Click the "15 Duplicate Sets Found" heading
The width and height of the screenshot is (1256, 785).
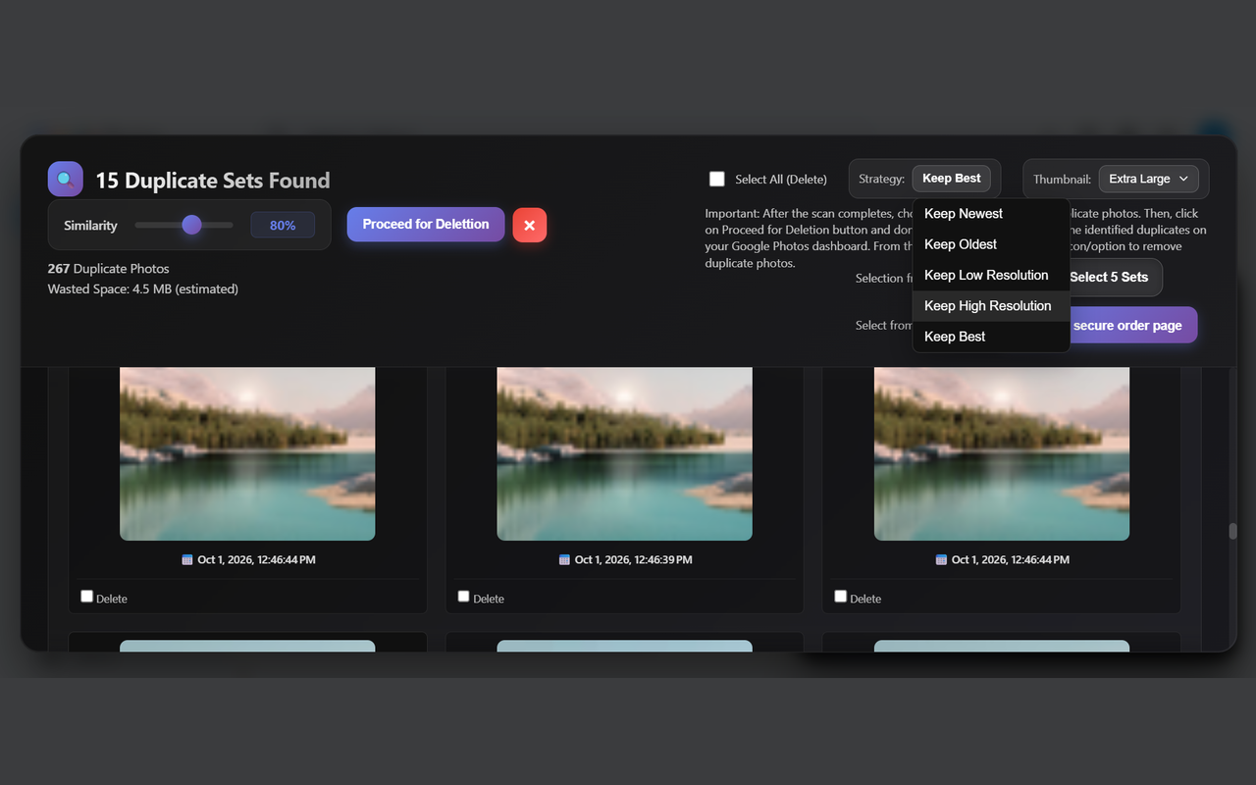tap(213, 181)
